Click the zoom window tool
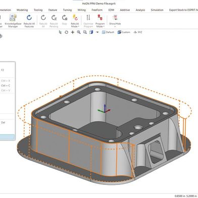Screen dimensions: 198x198 coord(85,32)
